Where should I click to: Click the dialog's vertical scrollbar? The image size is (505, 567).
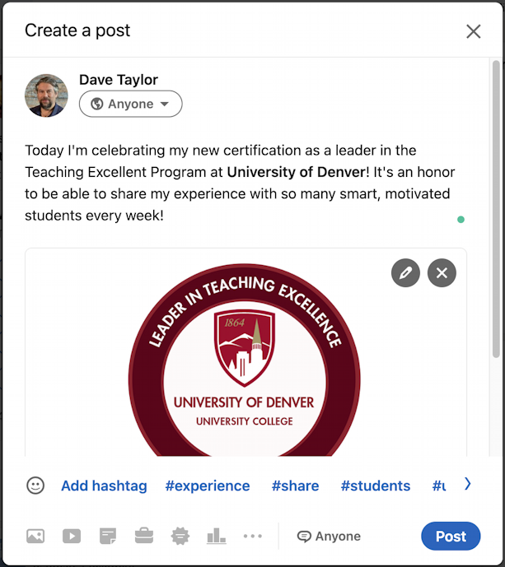pos(496,209)
